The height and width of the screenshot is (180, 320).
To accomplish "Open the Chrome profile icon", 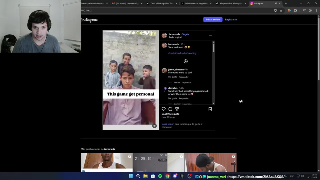I will click(310, 10).
